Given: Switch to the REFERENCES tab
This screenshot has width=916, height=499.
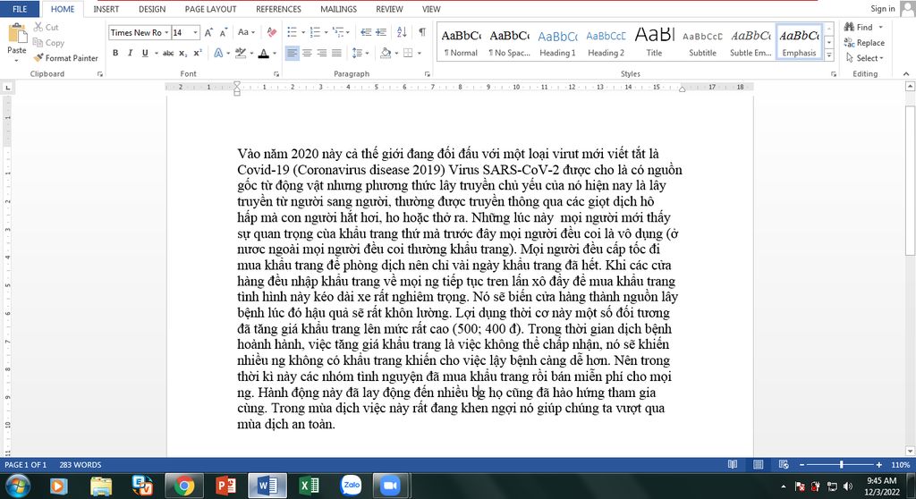Looking at the screenshot, I should point(278,9).
